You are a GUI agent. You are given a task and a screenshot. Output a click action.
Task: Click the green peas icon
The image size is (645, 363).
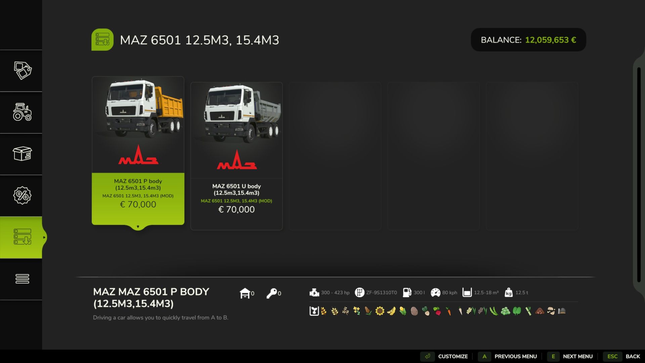click(x=505, y=311)
